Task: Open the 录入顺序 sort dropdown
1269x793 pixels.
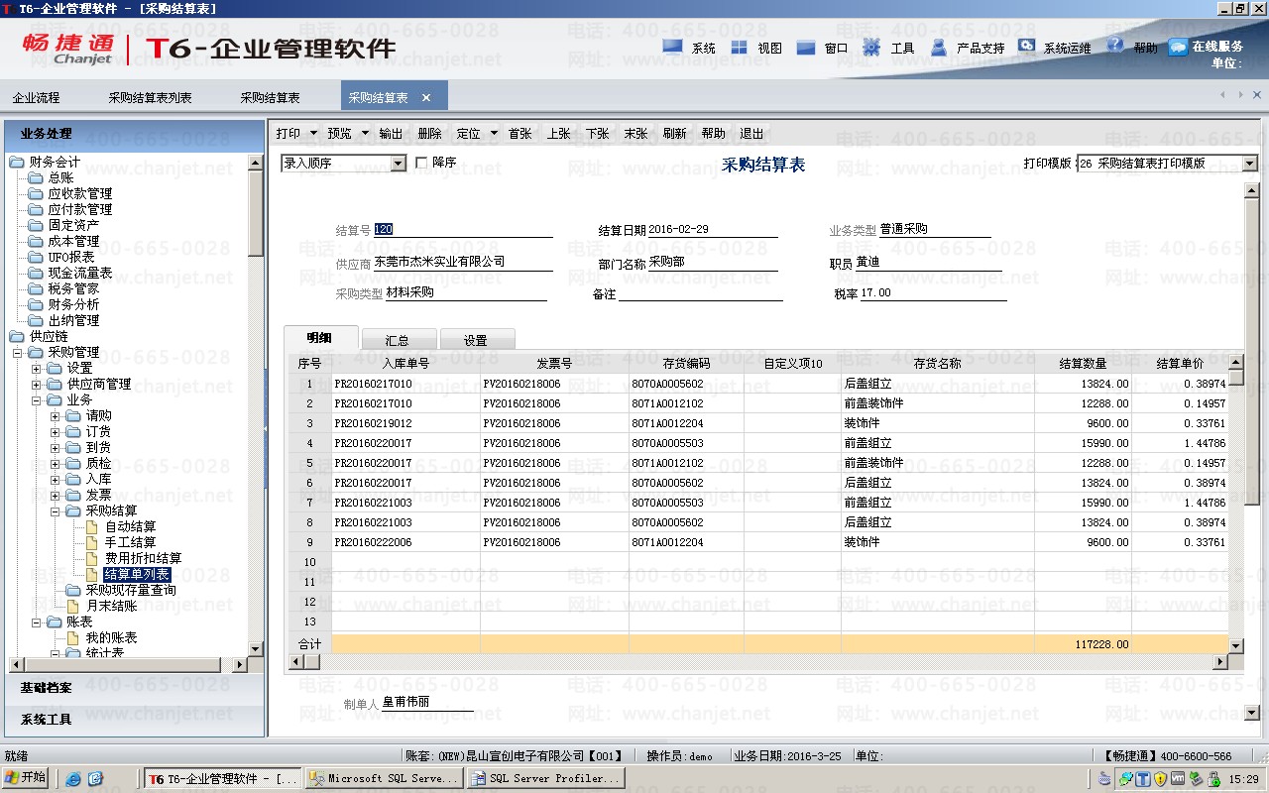Action: [x=398, y=164]
